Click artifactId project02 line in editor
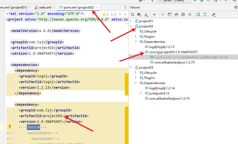This screenshot has height=144, width=238. [45, 48]
